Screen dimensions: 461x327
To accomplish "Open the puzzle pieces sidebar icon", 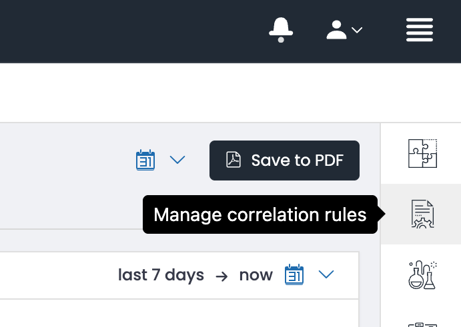I will pos(422,154).
